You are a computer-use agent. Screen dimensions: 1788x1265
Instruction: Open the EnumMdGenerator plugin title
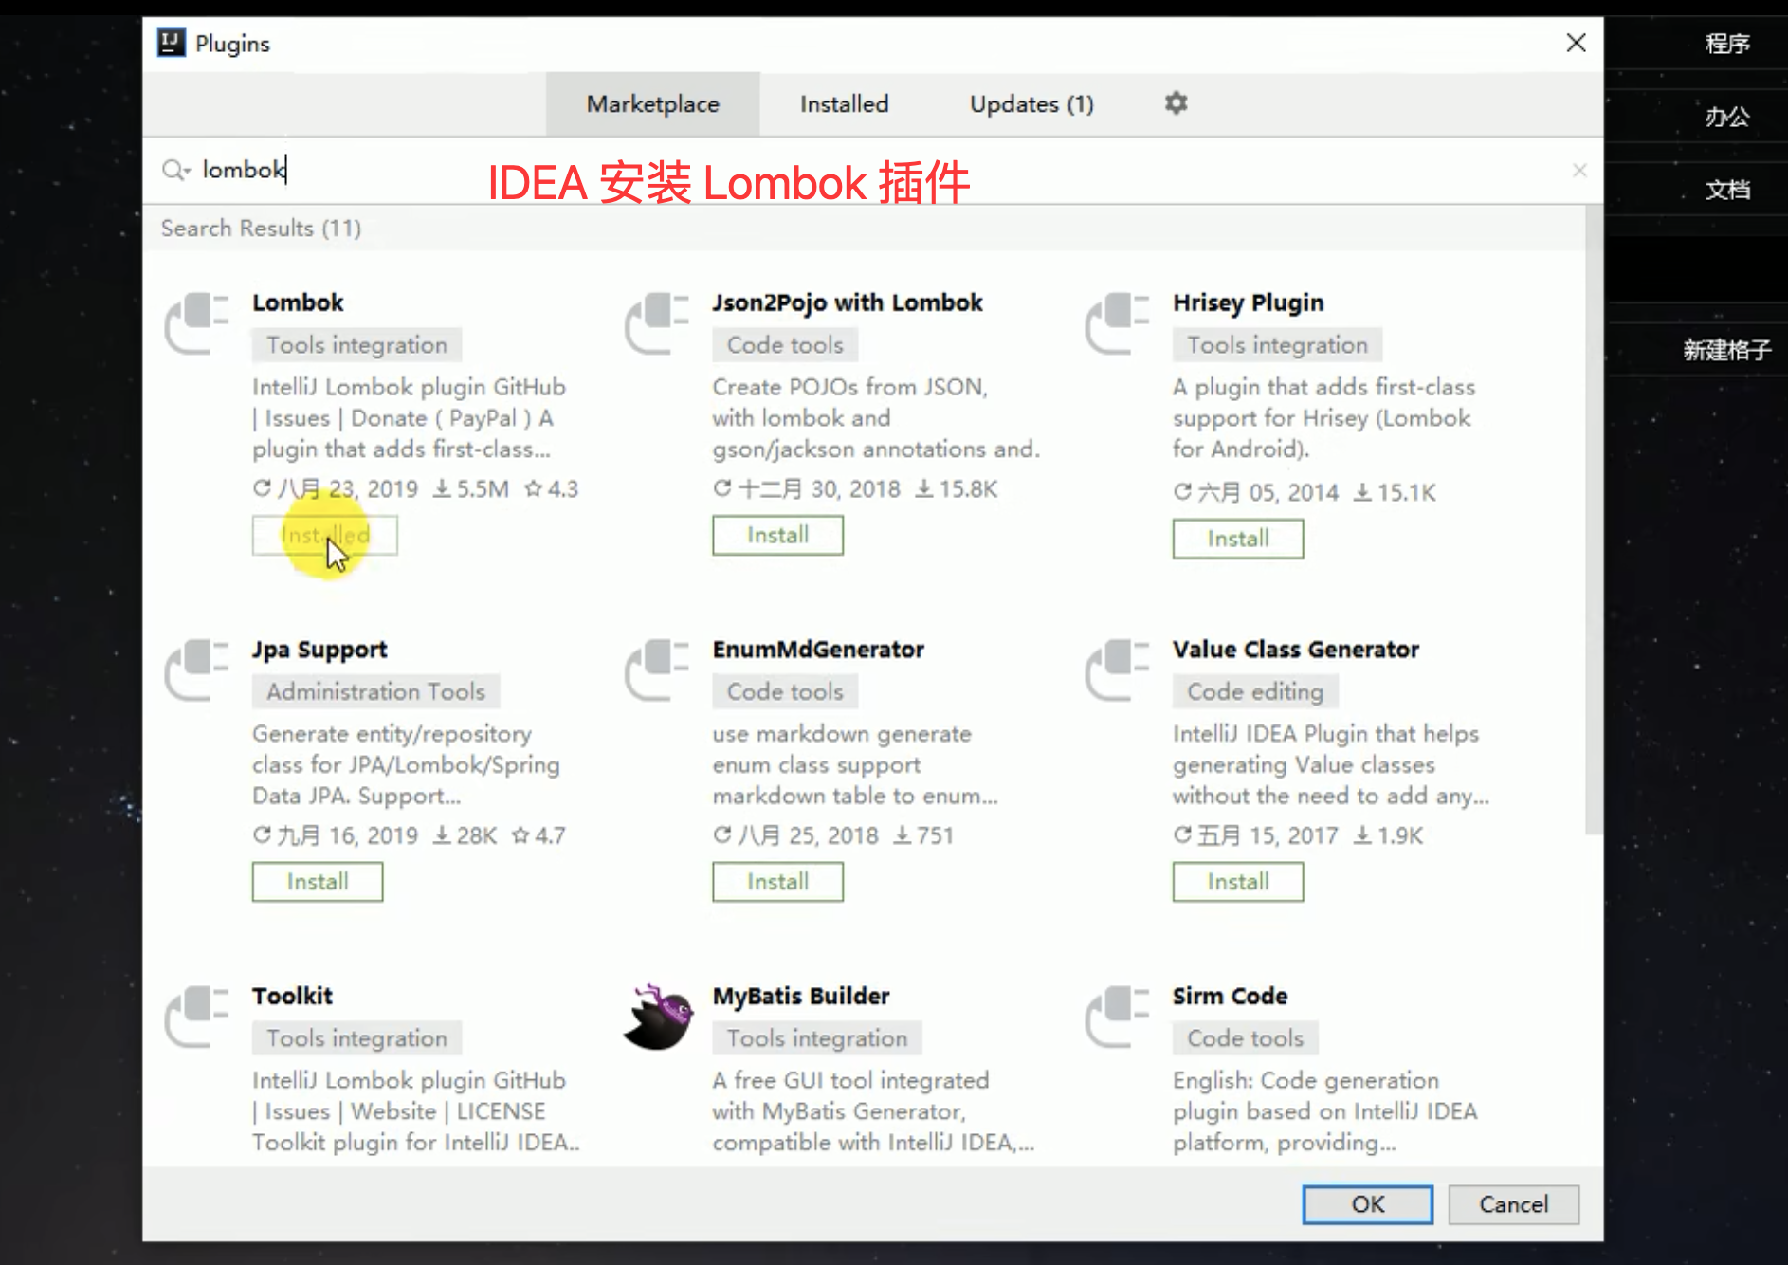[818, 650]
